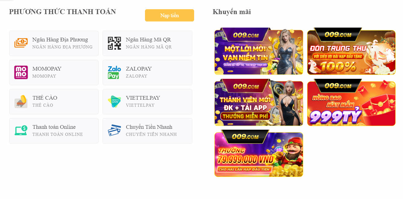Pick VIETTELPAY payment method label
403x199 pixels.
(x=143, y=98)
